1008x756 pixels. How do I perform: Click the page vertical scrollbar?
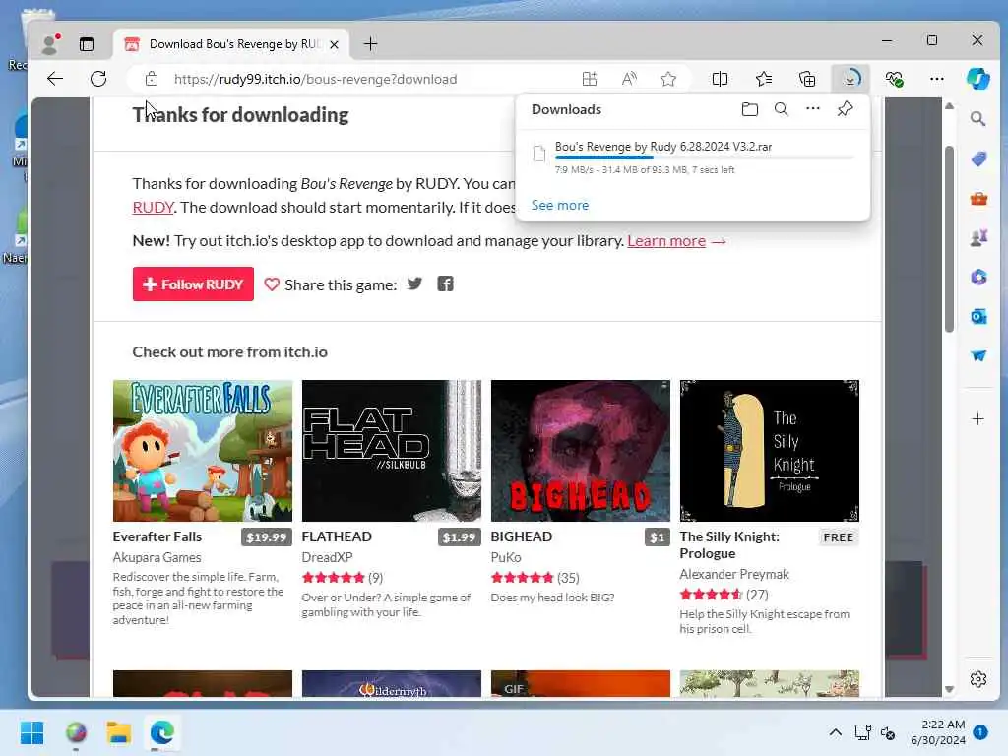click(x=950, y=239)
